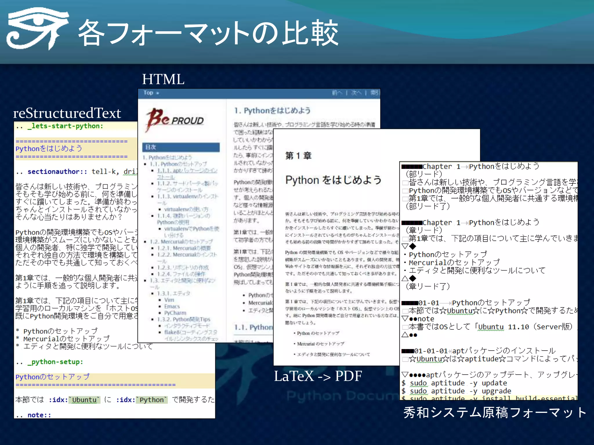The image size is (594, 445).
Task: Go to previous page via 前へ link
Action: coord(337,93)
